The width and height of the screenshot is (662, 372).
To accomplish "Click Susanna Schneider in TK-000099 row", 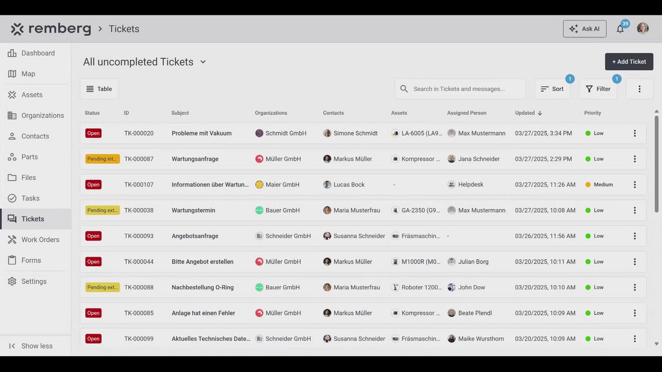I will pos(354,339).
